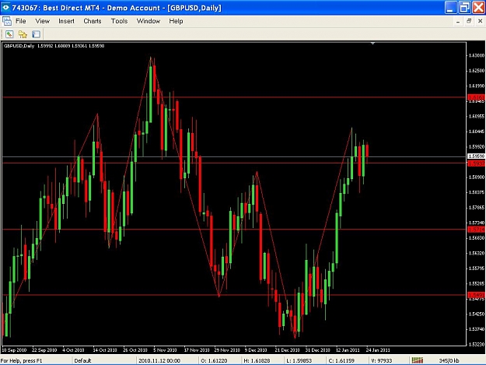The width and height of the screenshot is (486, 365).
Task: Click the O: 1.61220 open value
Action: pyautogui.click(x=214, y=360)
